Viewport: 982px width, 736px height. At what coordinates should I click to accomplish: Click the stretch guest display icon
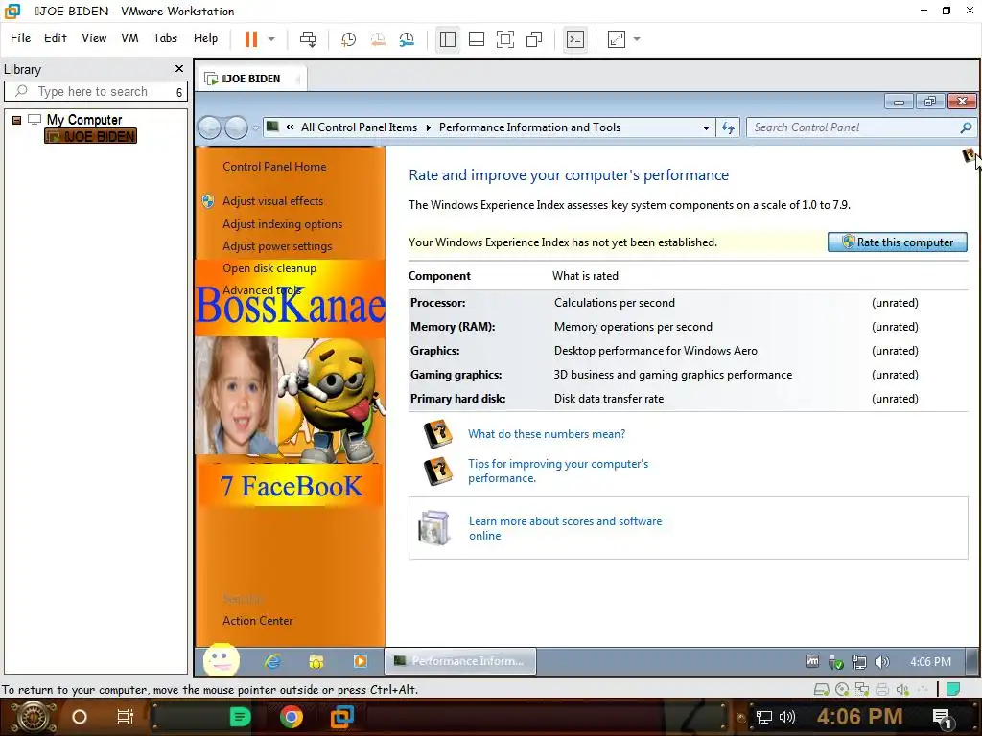(x=617, y=39)
